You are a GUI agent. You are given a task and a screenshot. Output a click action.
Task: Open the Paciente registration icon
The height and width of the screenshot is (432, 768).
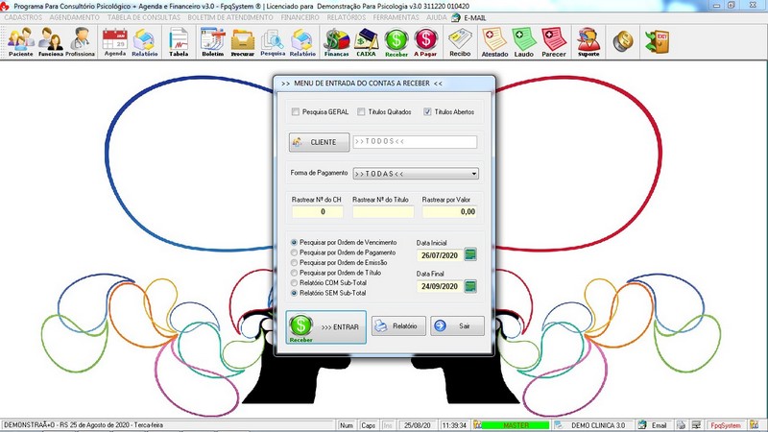coord(20,42)
